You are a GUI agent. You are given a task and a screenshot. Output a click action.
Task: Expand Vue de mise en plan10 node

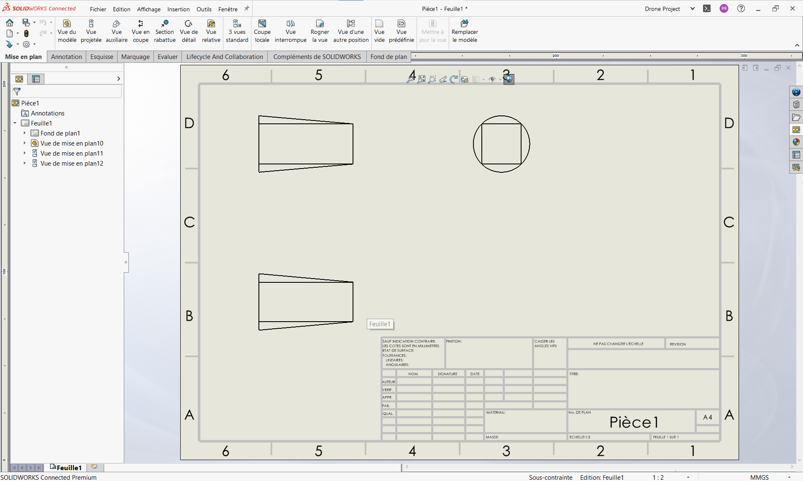click(x=25, y=143)
